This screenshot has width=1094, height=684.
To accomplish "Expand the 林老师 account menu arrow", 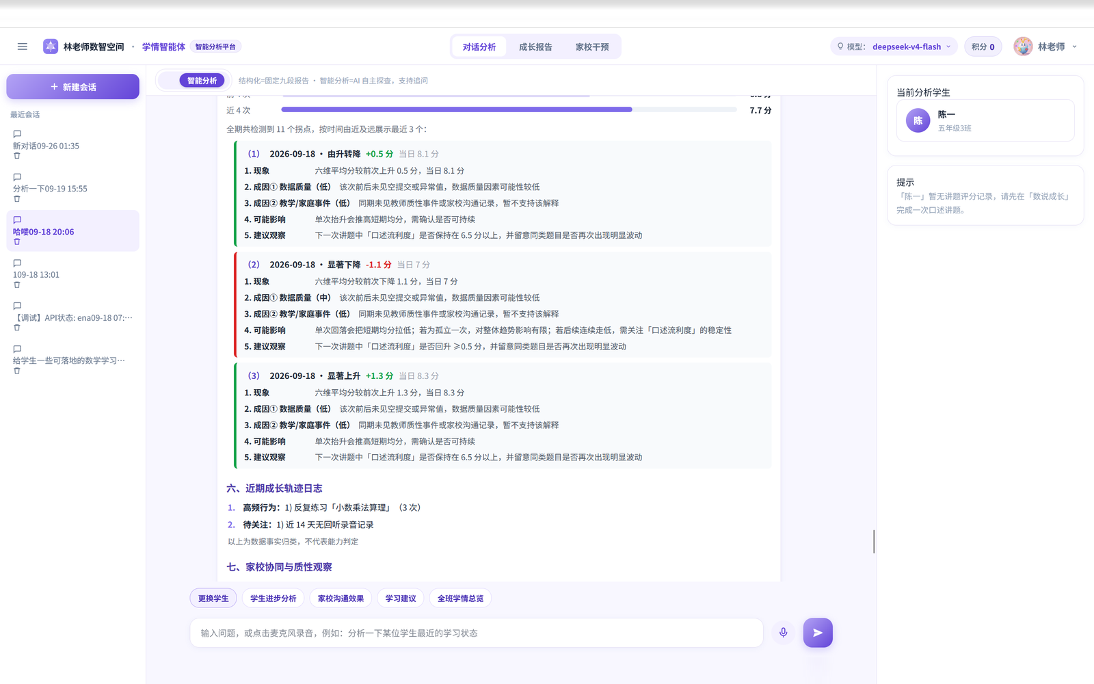I will (1075, 47).
